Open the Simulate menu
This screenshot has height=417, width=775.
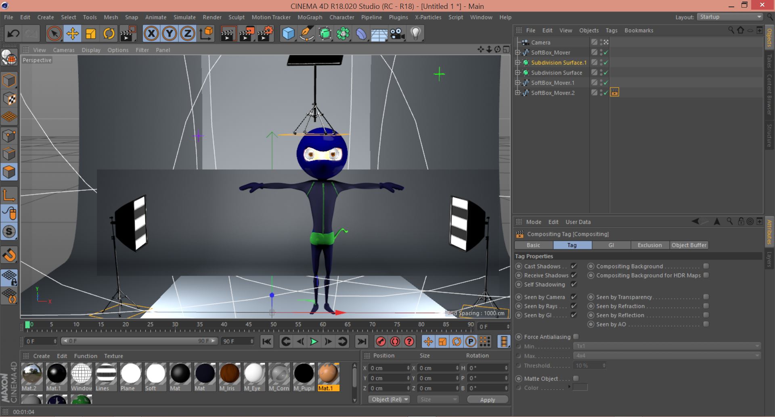pos(184,17)
